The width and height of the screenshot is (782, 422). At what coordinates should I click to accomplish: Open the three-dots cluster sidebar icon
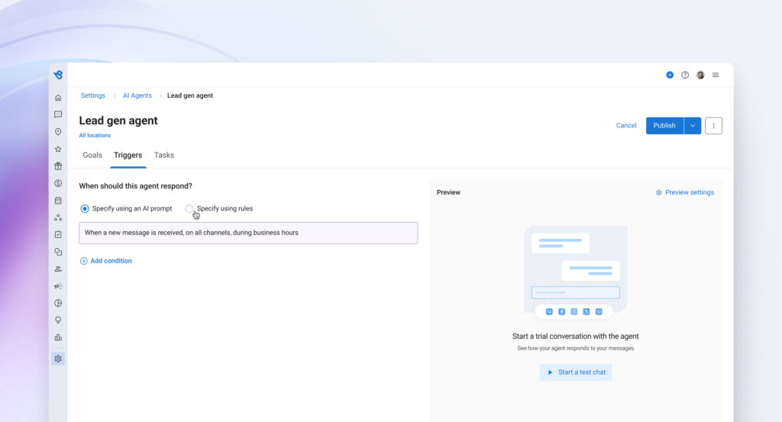[58, 217]
